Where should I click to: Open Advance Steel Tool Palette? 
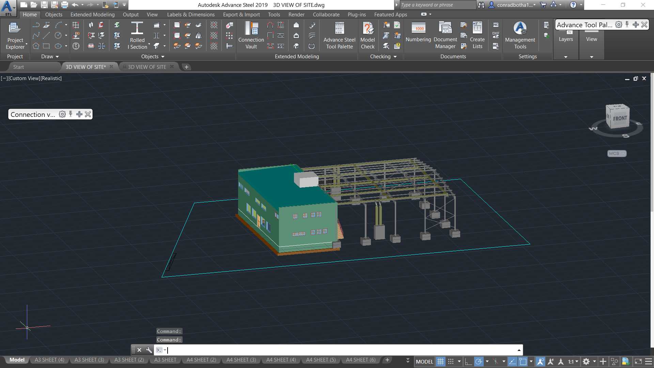pos(339,36)
